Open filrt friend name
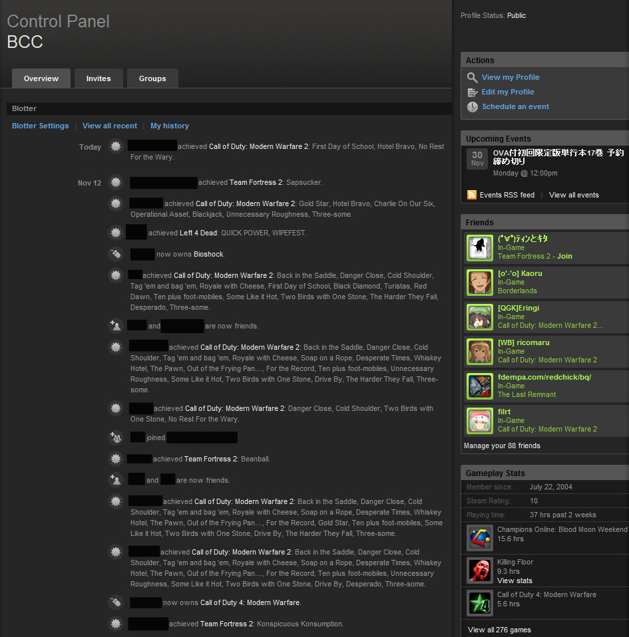629x637 pixels. pos(504,412)
